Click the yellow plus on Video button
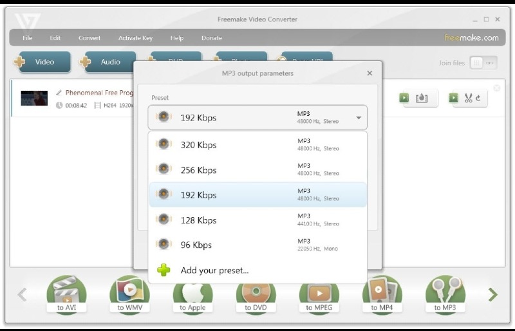The width and height of the screenshot is (515, 331). [19, 61]
